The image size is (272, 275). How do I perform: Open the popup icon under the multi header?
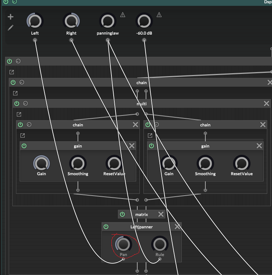(x=19, y=114)
